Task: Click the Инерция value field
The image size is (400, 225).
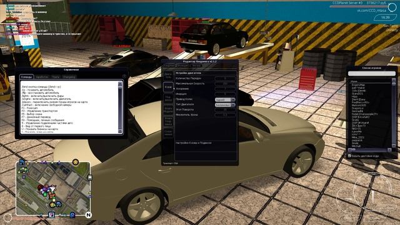Action: pyautogui.click(x=225, y=94)
